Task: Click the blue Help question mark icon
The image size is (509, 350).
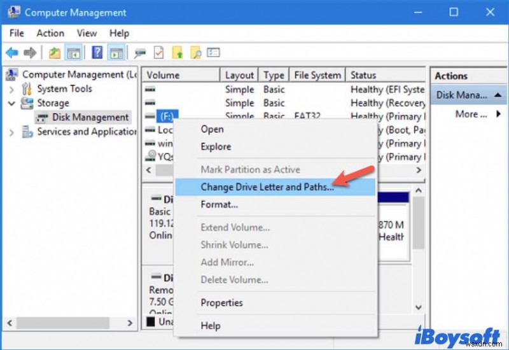Action: pyautogui.click(x=97, y=52)
